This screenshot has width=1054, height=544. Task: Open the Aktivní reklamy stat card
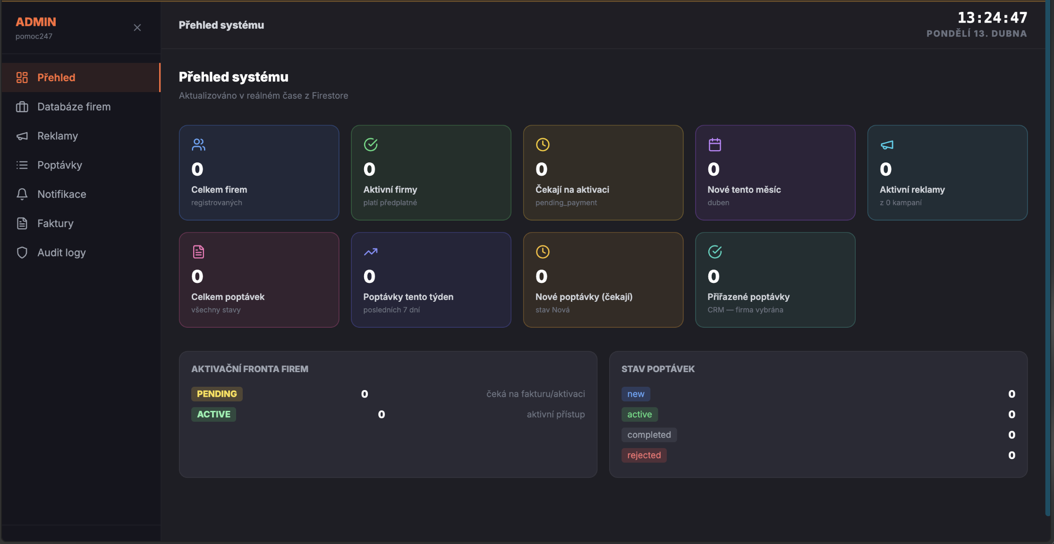947,173
